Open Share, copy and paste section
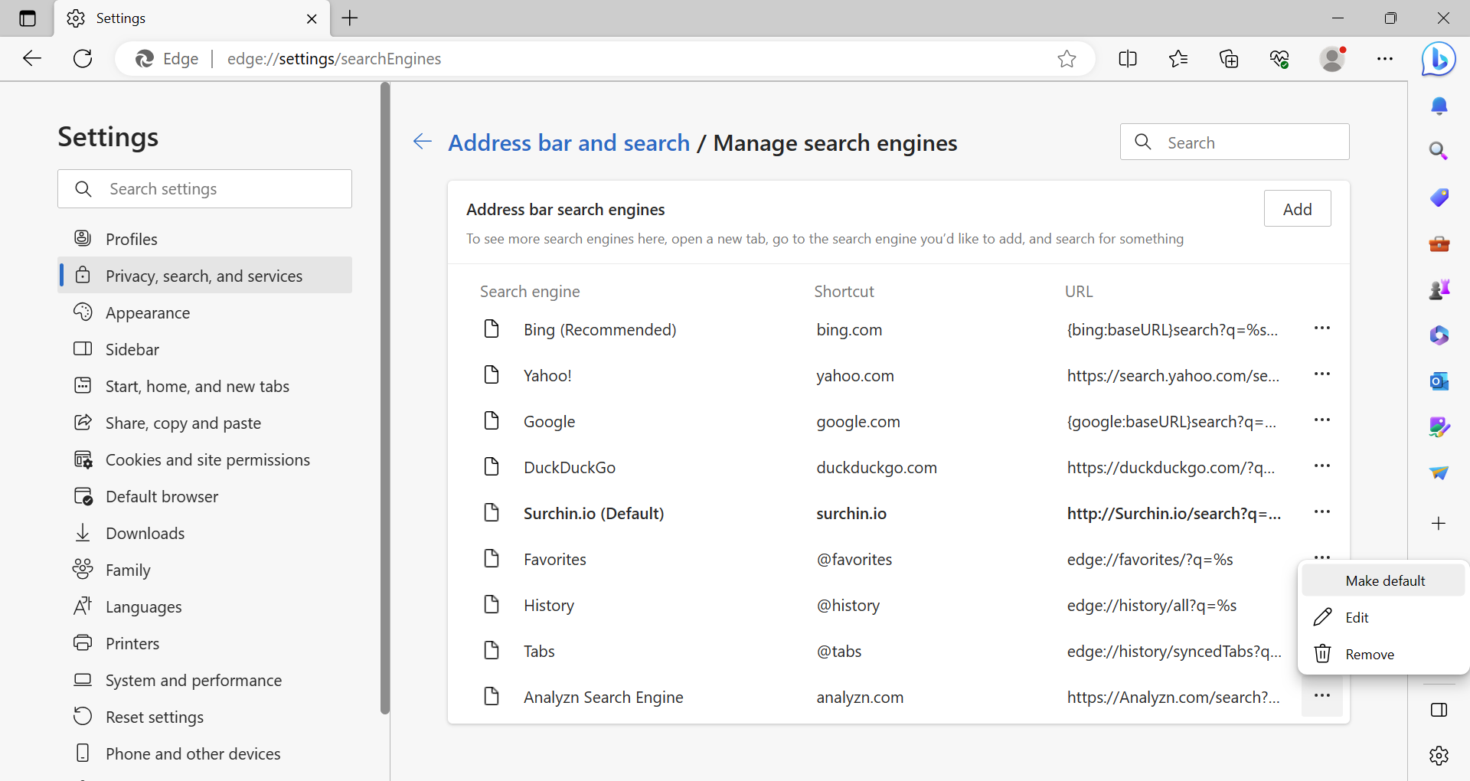 205,423
